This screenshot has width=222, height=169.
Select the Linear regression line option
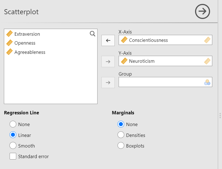(x=13, y=135)
